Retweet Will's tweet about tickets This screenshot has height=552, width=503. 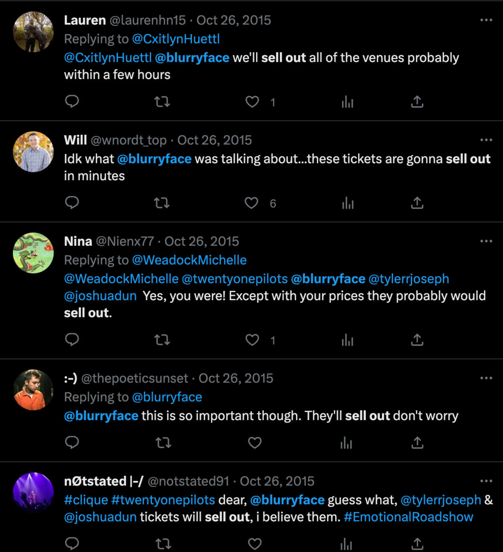point(162,203)
